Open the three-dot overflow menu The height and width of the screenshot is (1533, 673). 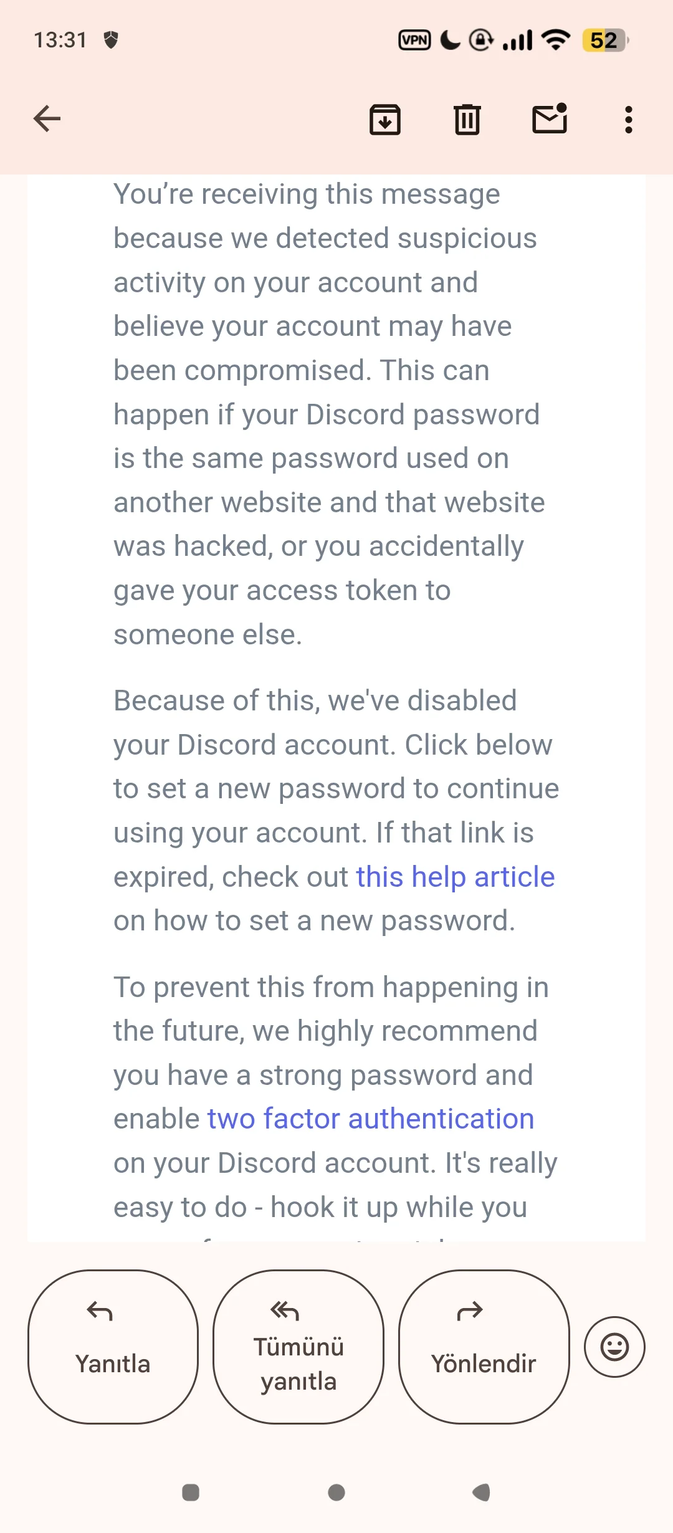(x=628, y=119)
